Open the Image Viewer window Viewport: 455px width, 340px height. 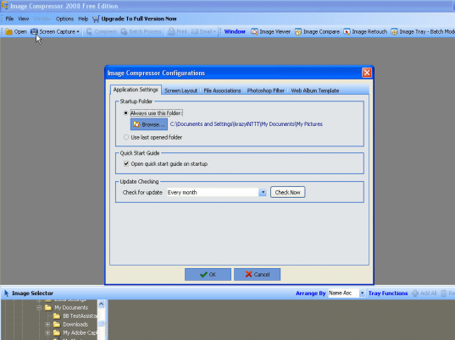coord(271,31)
